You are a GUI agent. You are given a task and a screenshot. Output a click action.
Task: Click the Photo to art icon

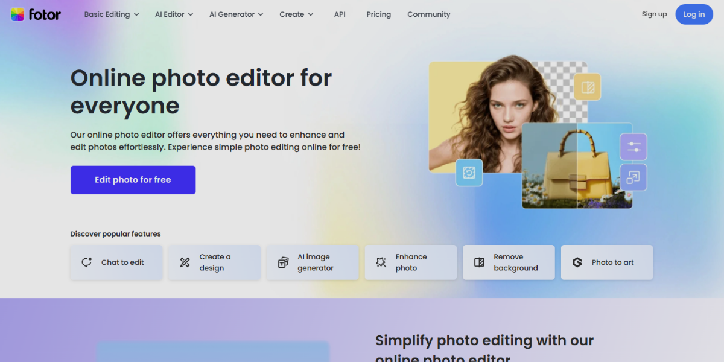pos(577,262)
